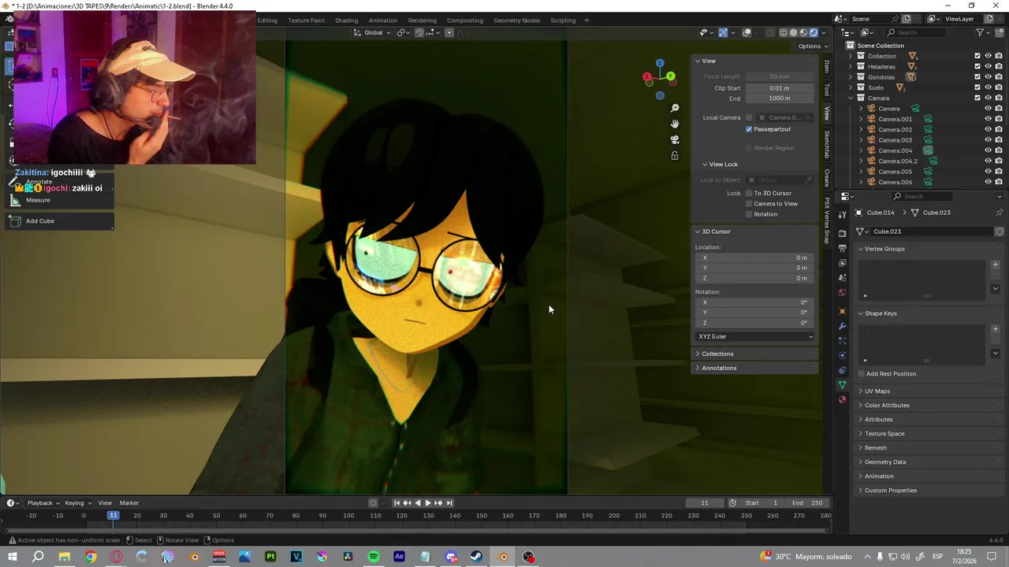Image resolution: width=1009 pixels, height=567 pixels.
Task: Open the Item tab in sidebar
Action: click(x=827, y=67)
